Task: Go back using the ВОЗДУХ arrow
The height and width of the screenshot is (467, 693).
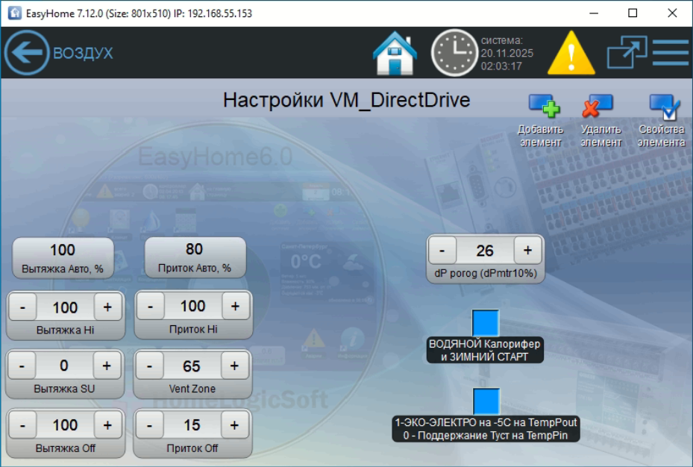Action: coord(27,53)
